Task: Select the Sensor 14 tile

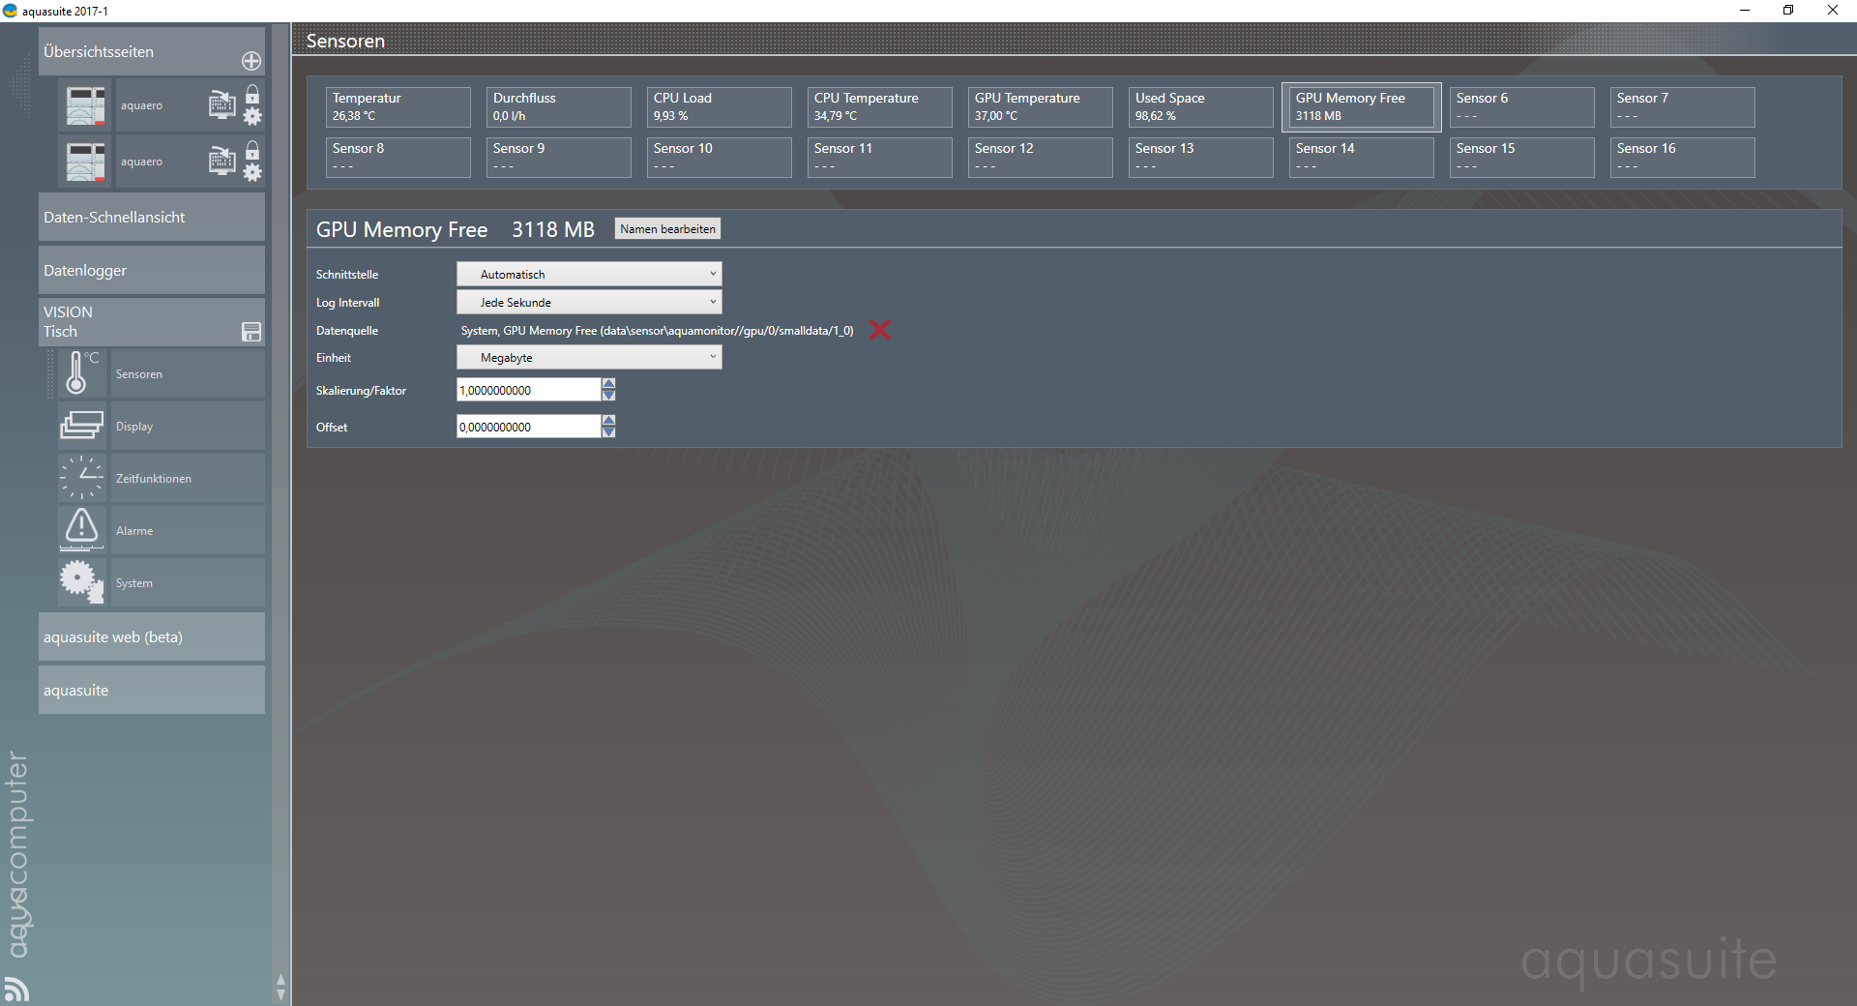Action: point(1361,157)
